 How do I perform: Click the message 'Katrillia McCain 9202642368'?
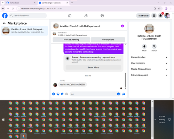(72, 84)
